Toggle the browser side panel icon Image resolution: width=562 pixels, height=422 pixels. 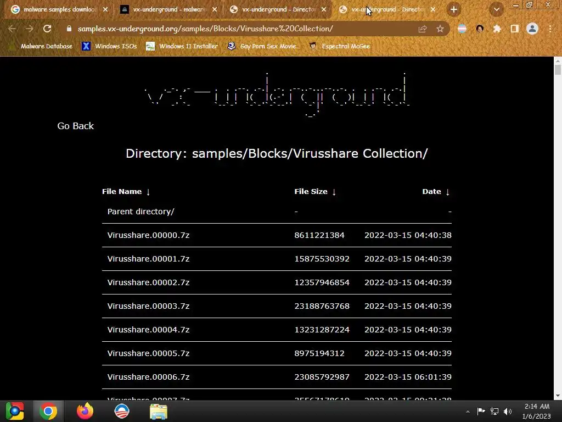(x=515, y=29)
